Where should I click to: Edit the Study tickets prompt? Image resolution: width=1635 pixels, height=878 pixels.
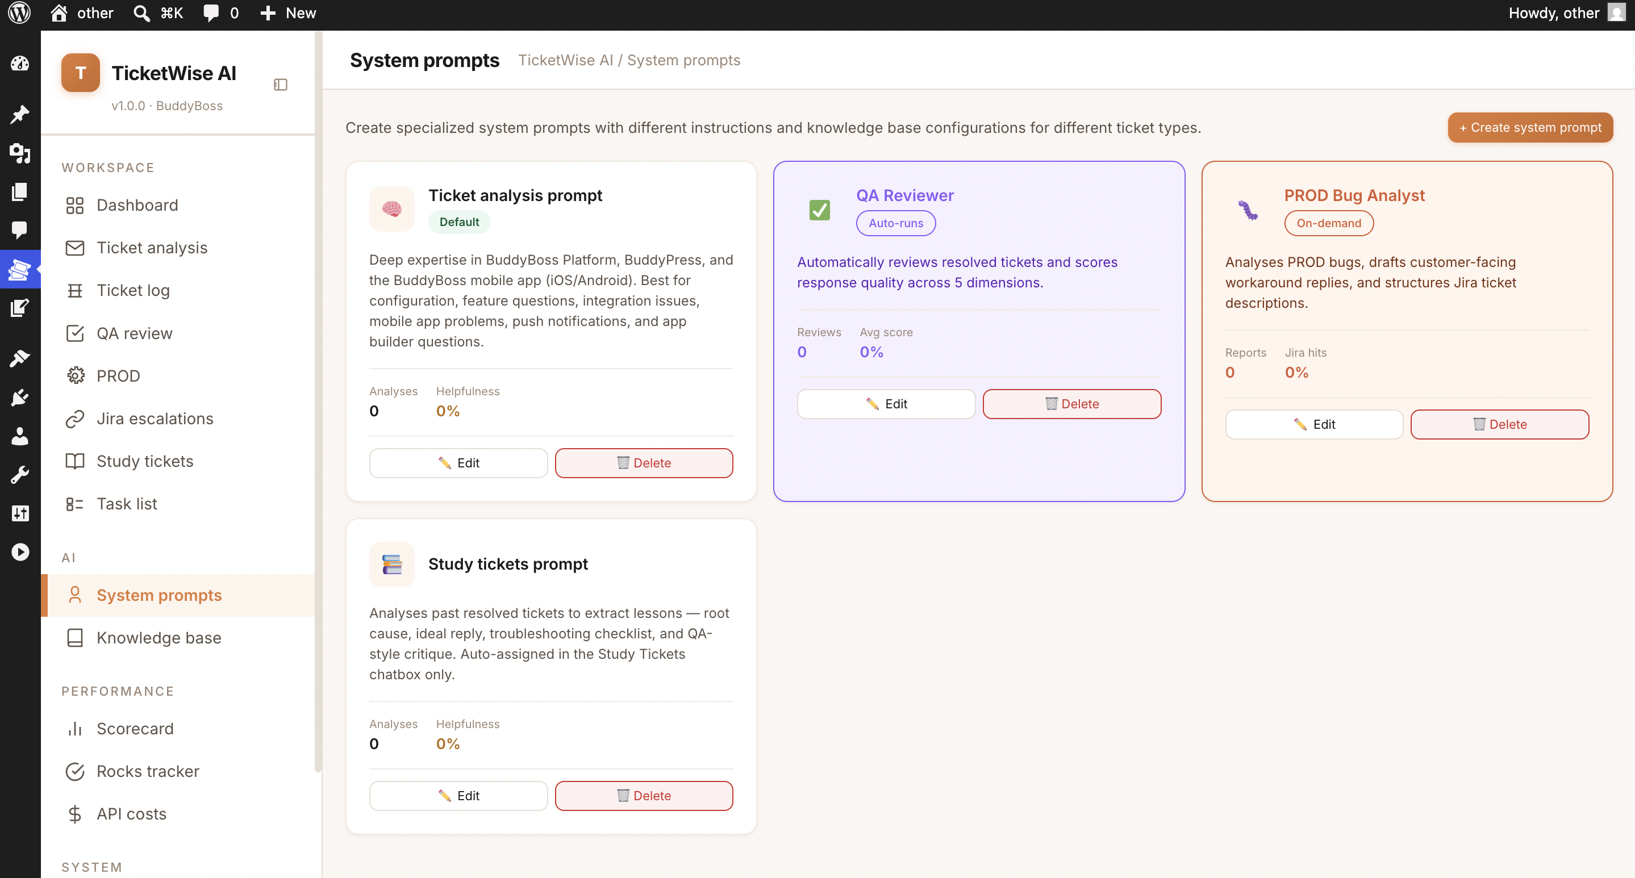[458, 796]
